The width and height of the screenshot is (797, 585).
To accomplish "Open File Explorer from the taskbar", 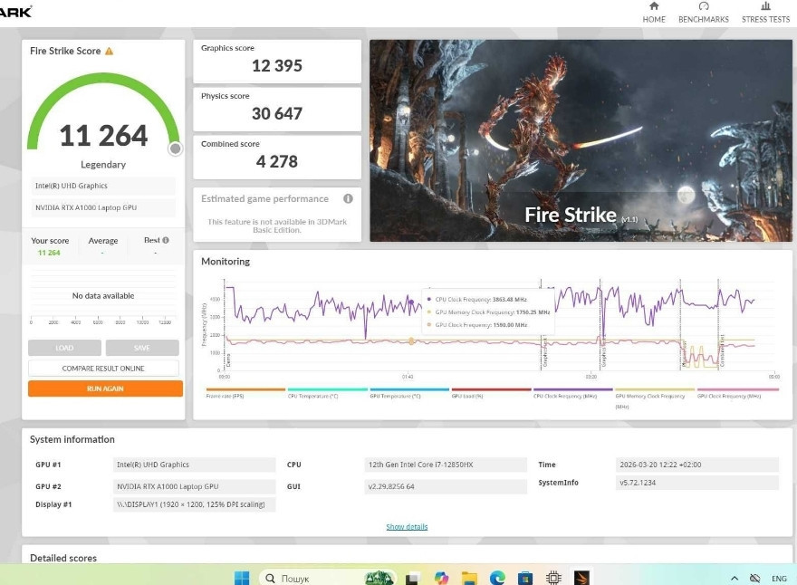I will pos(469,578).
